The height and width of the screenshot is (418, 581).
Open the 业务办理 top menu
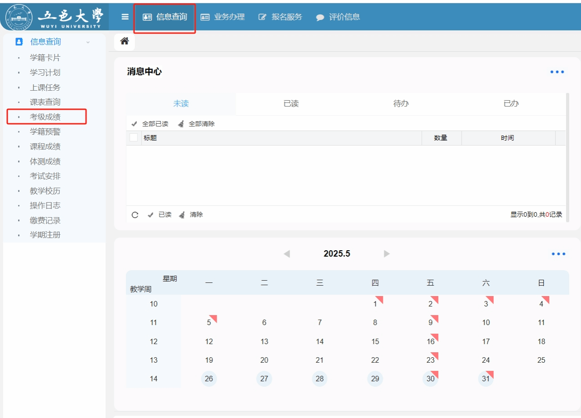tap(223, 17)
